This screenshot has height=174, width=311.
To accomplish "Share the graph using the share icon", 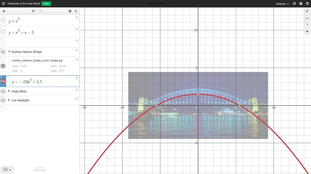I will click(294, 4).
